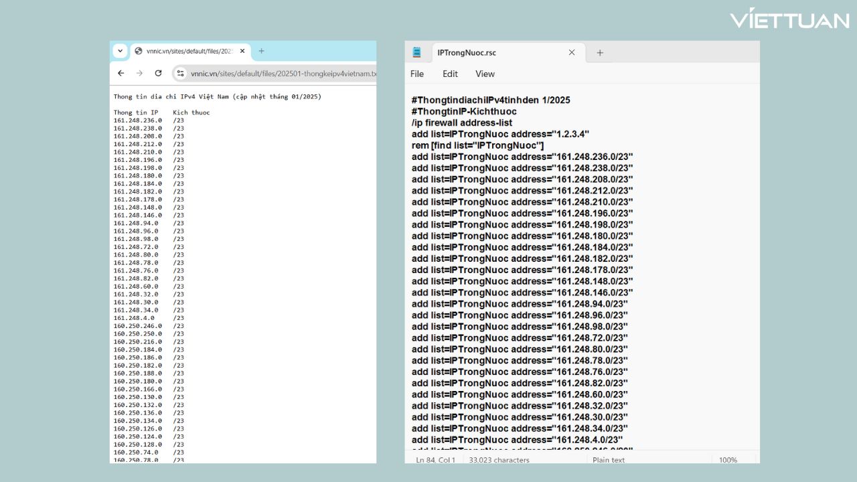Add a new Notepad tab
Screen dimensions: 857x482
click(x=600, y=52)
